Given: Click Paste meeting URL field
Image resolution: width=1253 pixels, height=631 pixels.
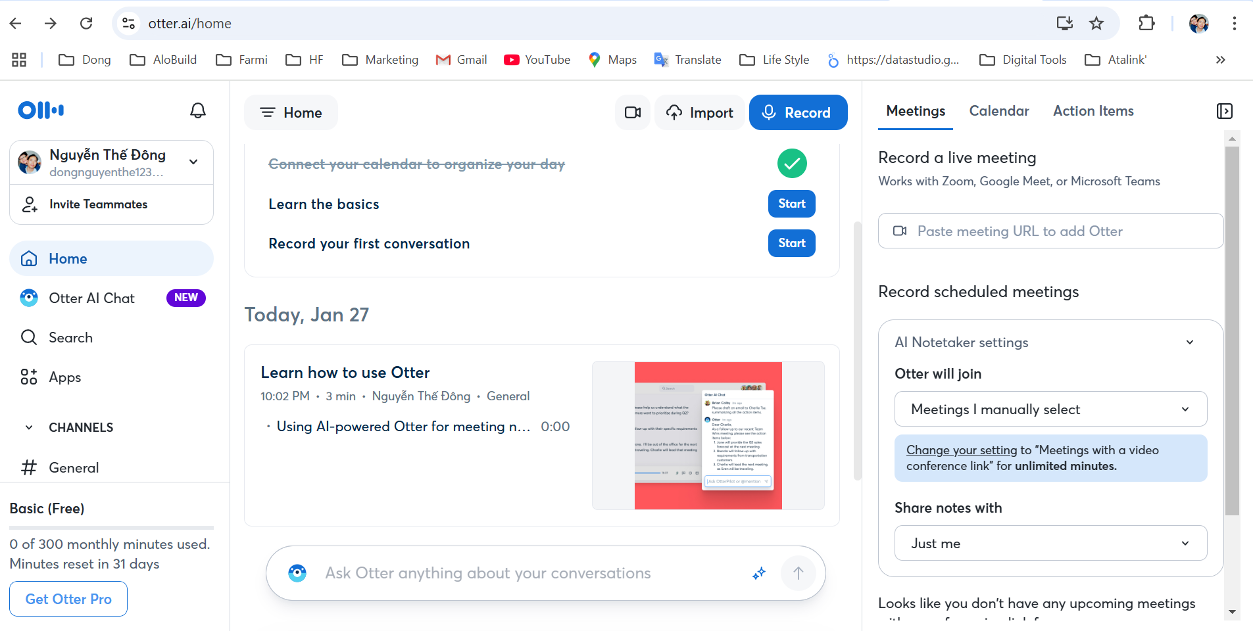Looking at the screenshot, I should click(1050, 231).
